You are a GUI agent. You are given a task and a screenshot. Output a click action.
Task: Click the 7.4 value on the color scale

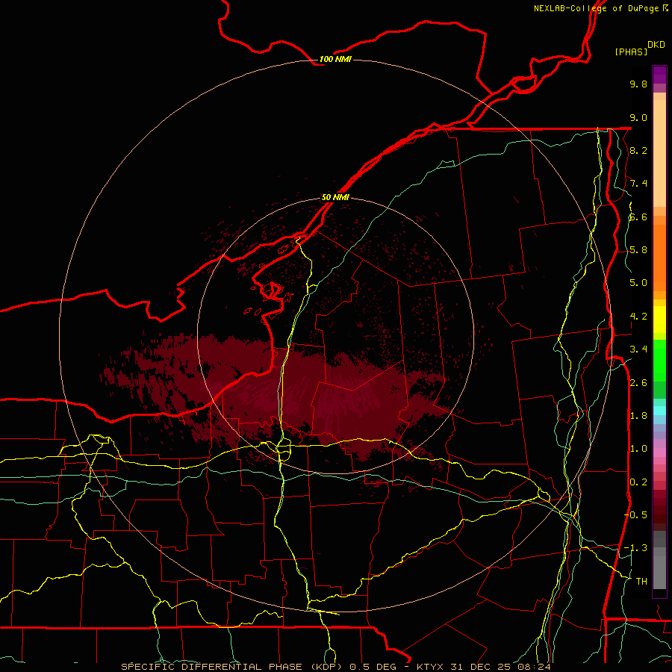638,184
